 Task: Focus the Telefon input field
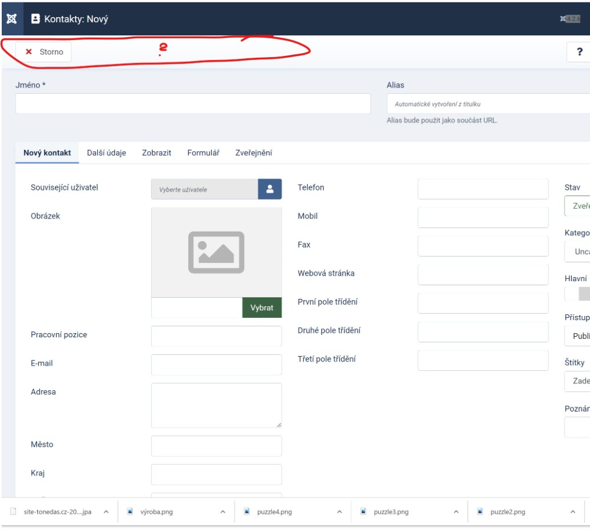click(483, 189)
